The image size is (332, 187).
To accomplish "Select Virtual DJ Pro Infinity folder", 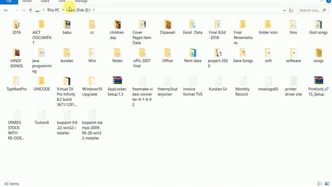I will 66,91.
